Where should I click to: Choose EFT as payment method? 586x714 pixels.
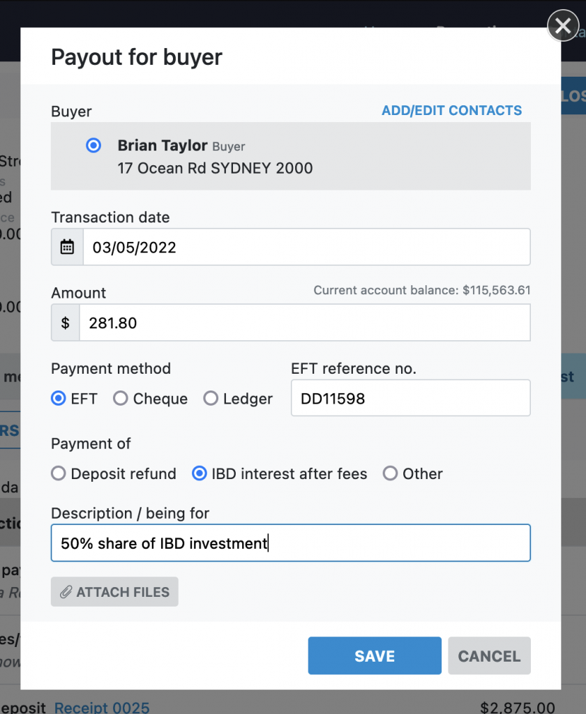pos(59,399)
